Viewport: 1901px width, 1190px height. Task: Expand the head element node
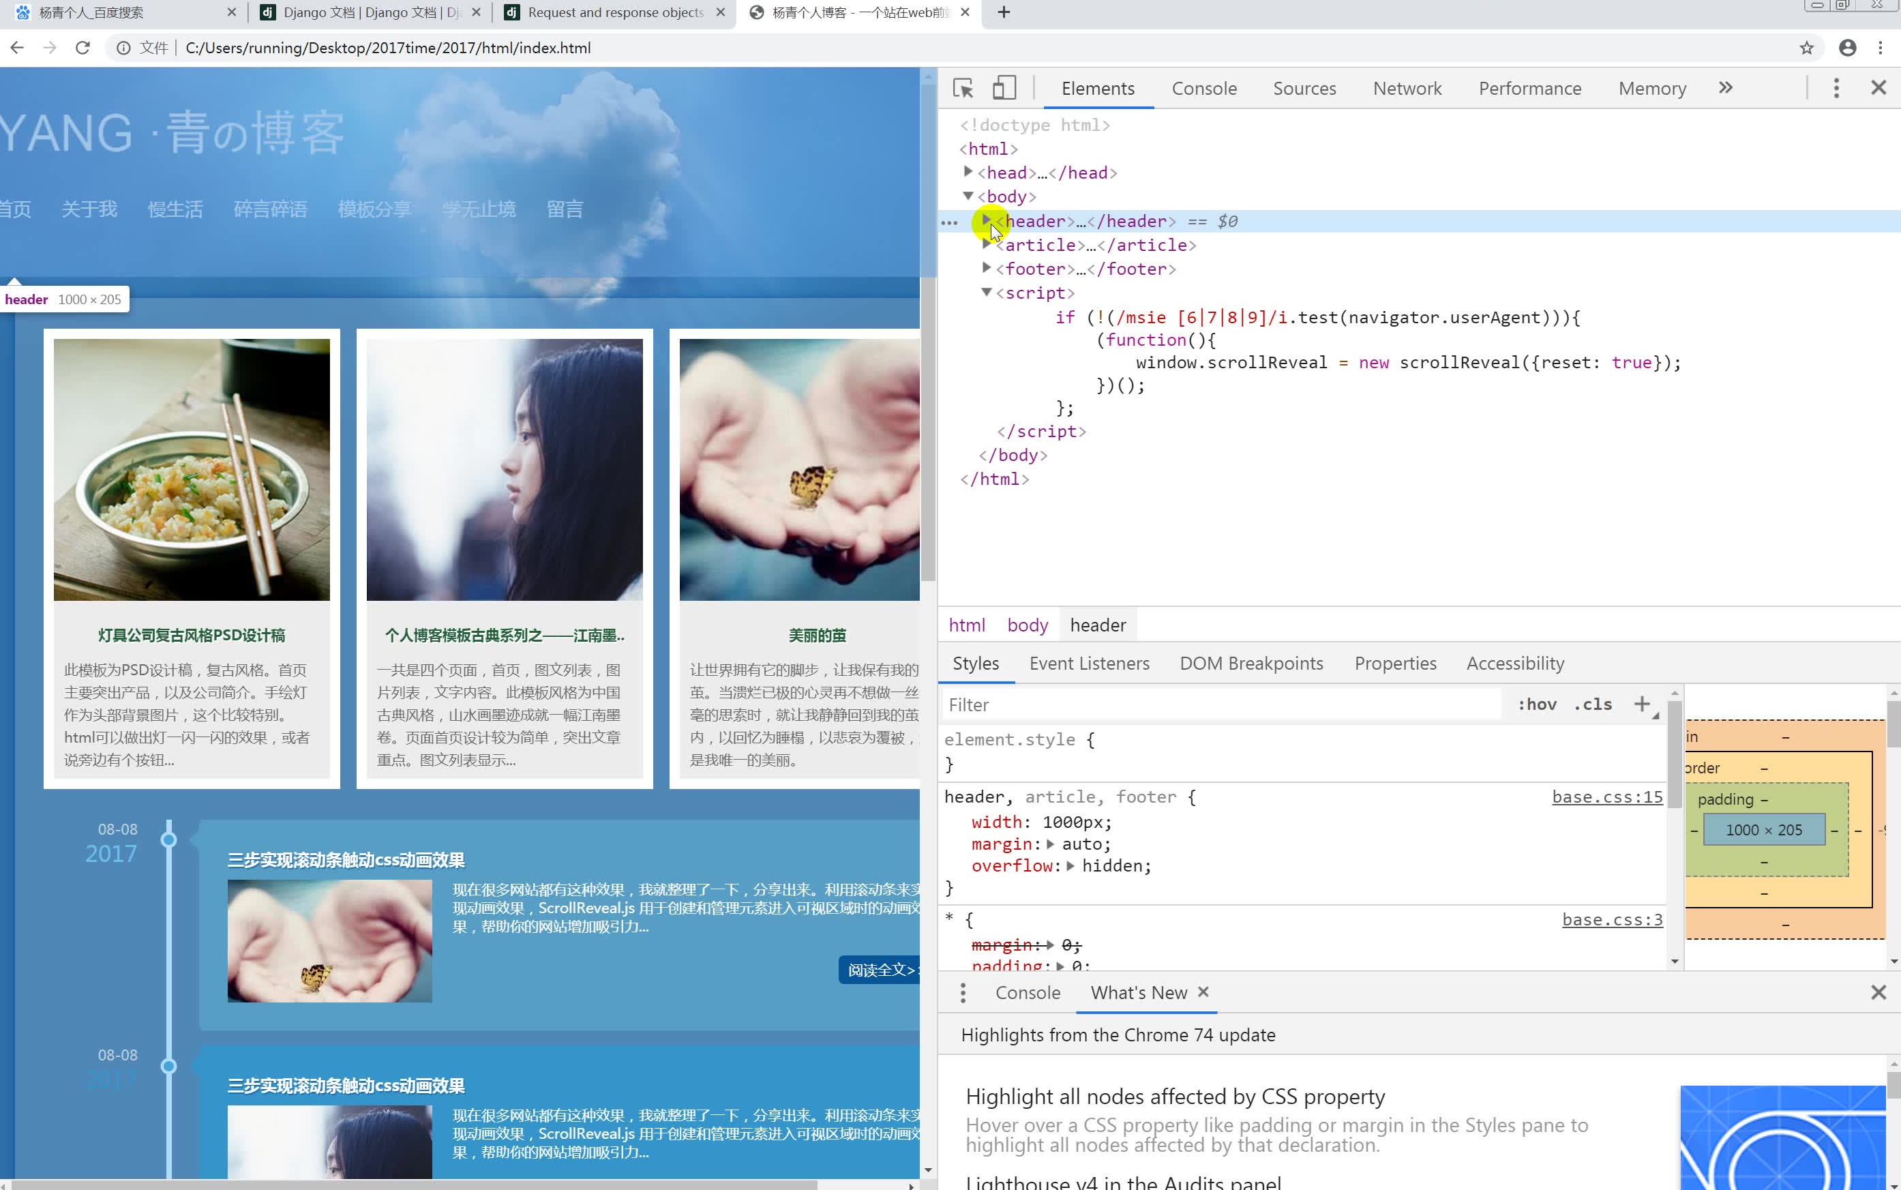point(969,172)
